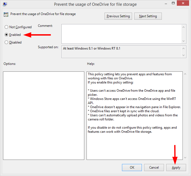Click the Comment box scroll up arrow
The height and width of the screenshot is (176, 191).
tap(184, 27)
